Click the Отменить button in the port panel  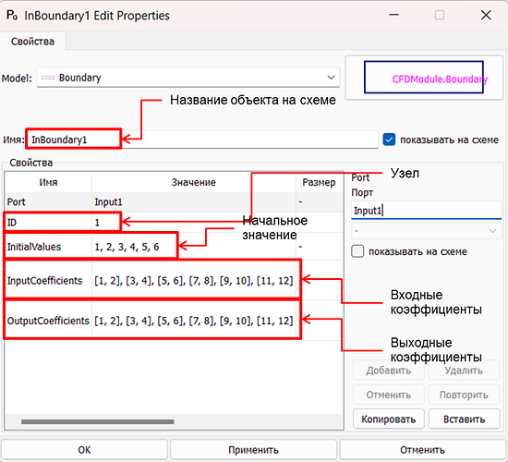pos(389,395)
